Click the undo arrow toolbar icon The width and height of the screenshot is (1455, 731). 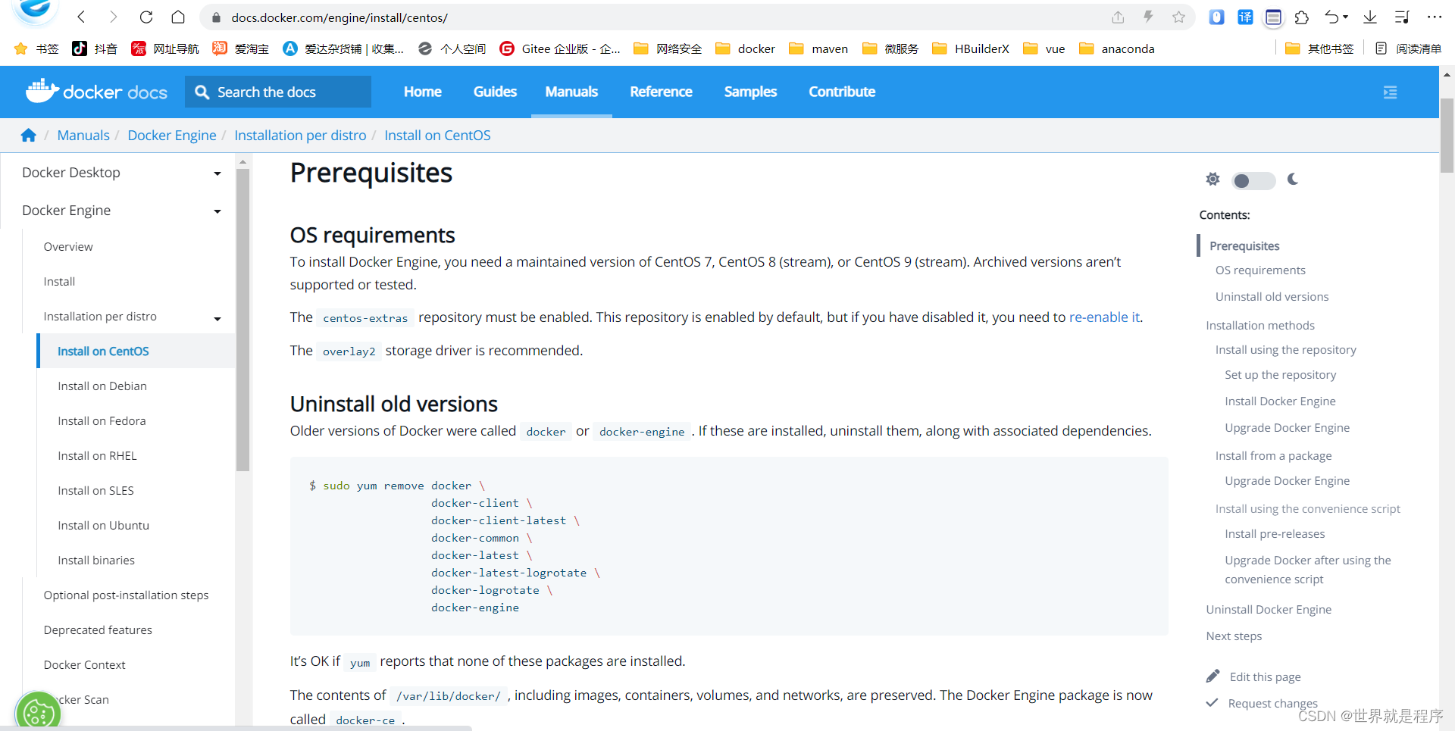point(1331,17)
